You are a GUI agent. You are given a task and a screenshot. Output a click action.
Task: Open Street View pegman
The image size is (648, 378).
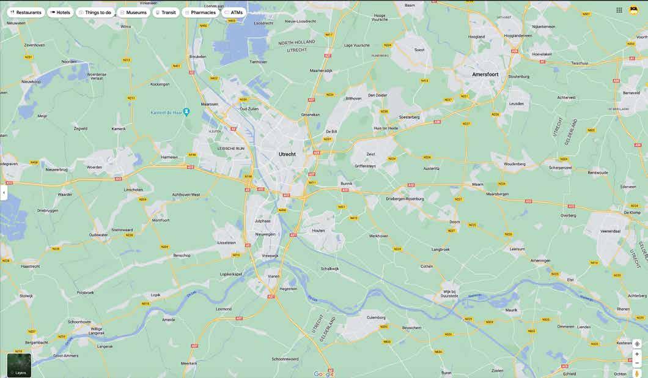pos(637,374)
